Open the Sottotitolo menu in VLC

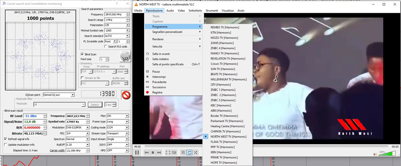coord(195,10)
